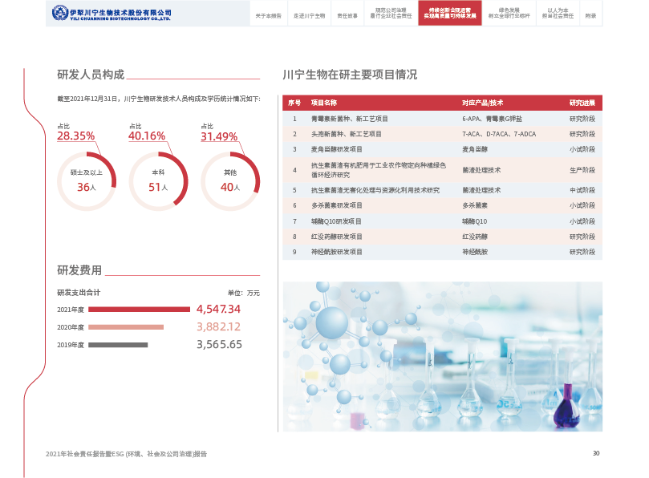The height and width of the screenshot is (478, 649).
Task: Switch to the 以人为本 tab
Action: (x=558, y=14)
